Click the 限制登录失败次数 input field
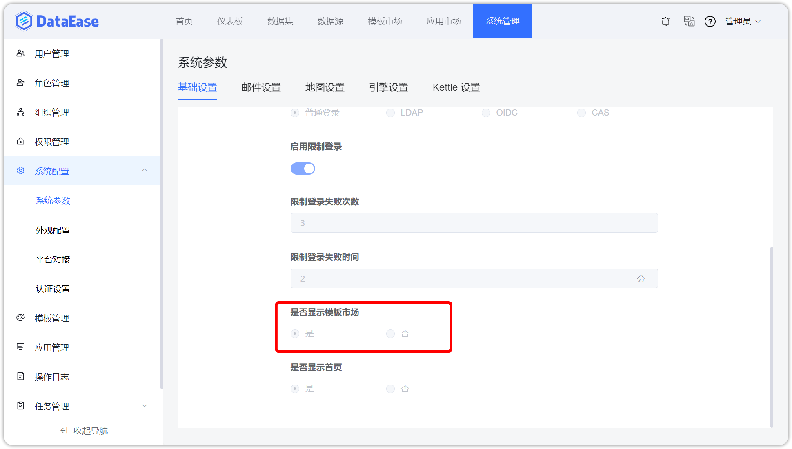This screenshot has width=792, height=449. 474,223
